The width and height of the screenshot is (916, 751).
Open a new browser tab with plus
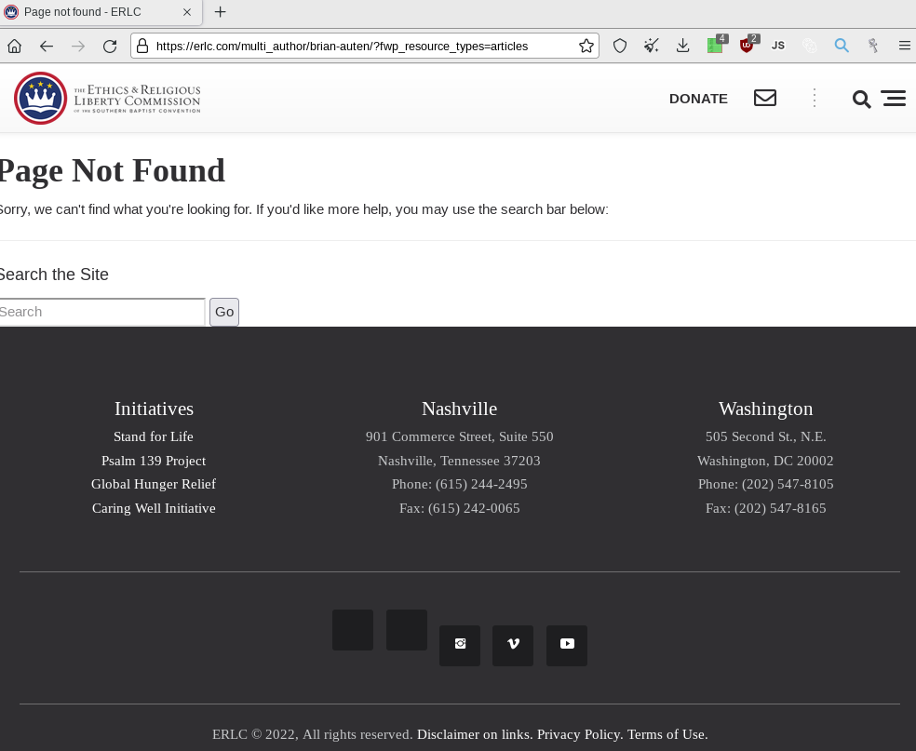[x=221, y=12]
